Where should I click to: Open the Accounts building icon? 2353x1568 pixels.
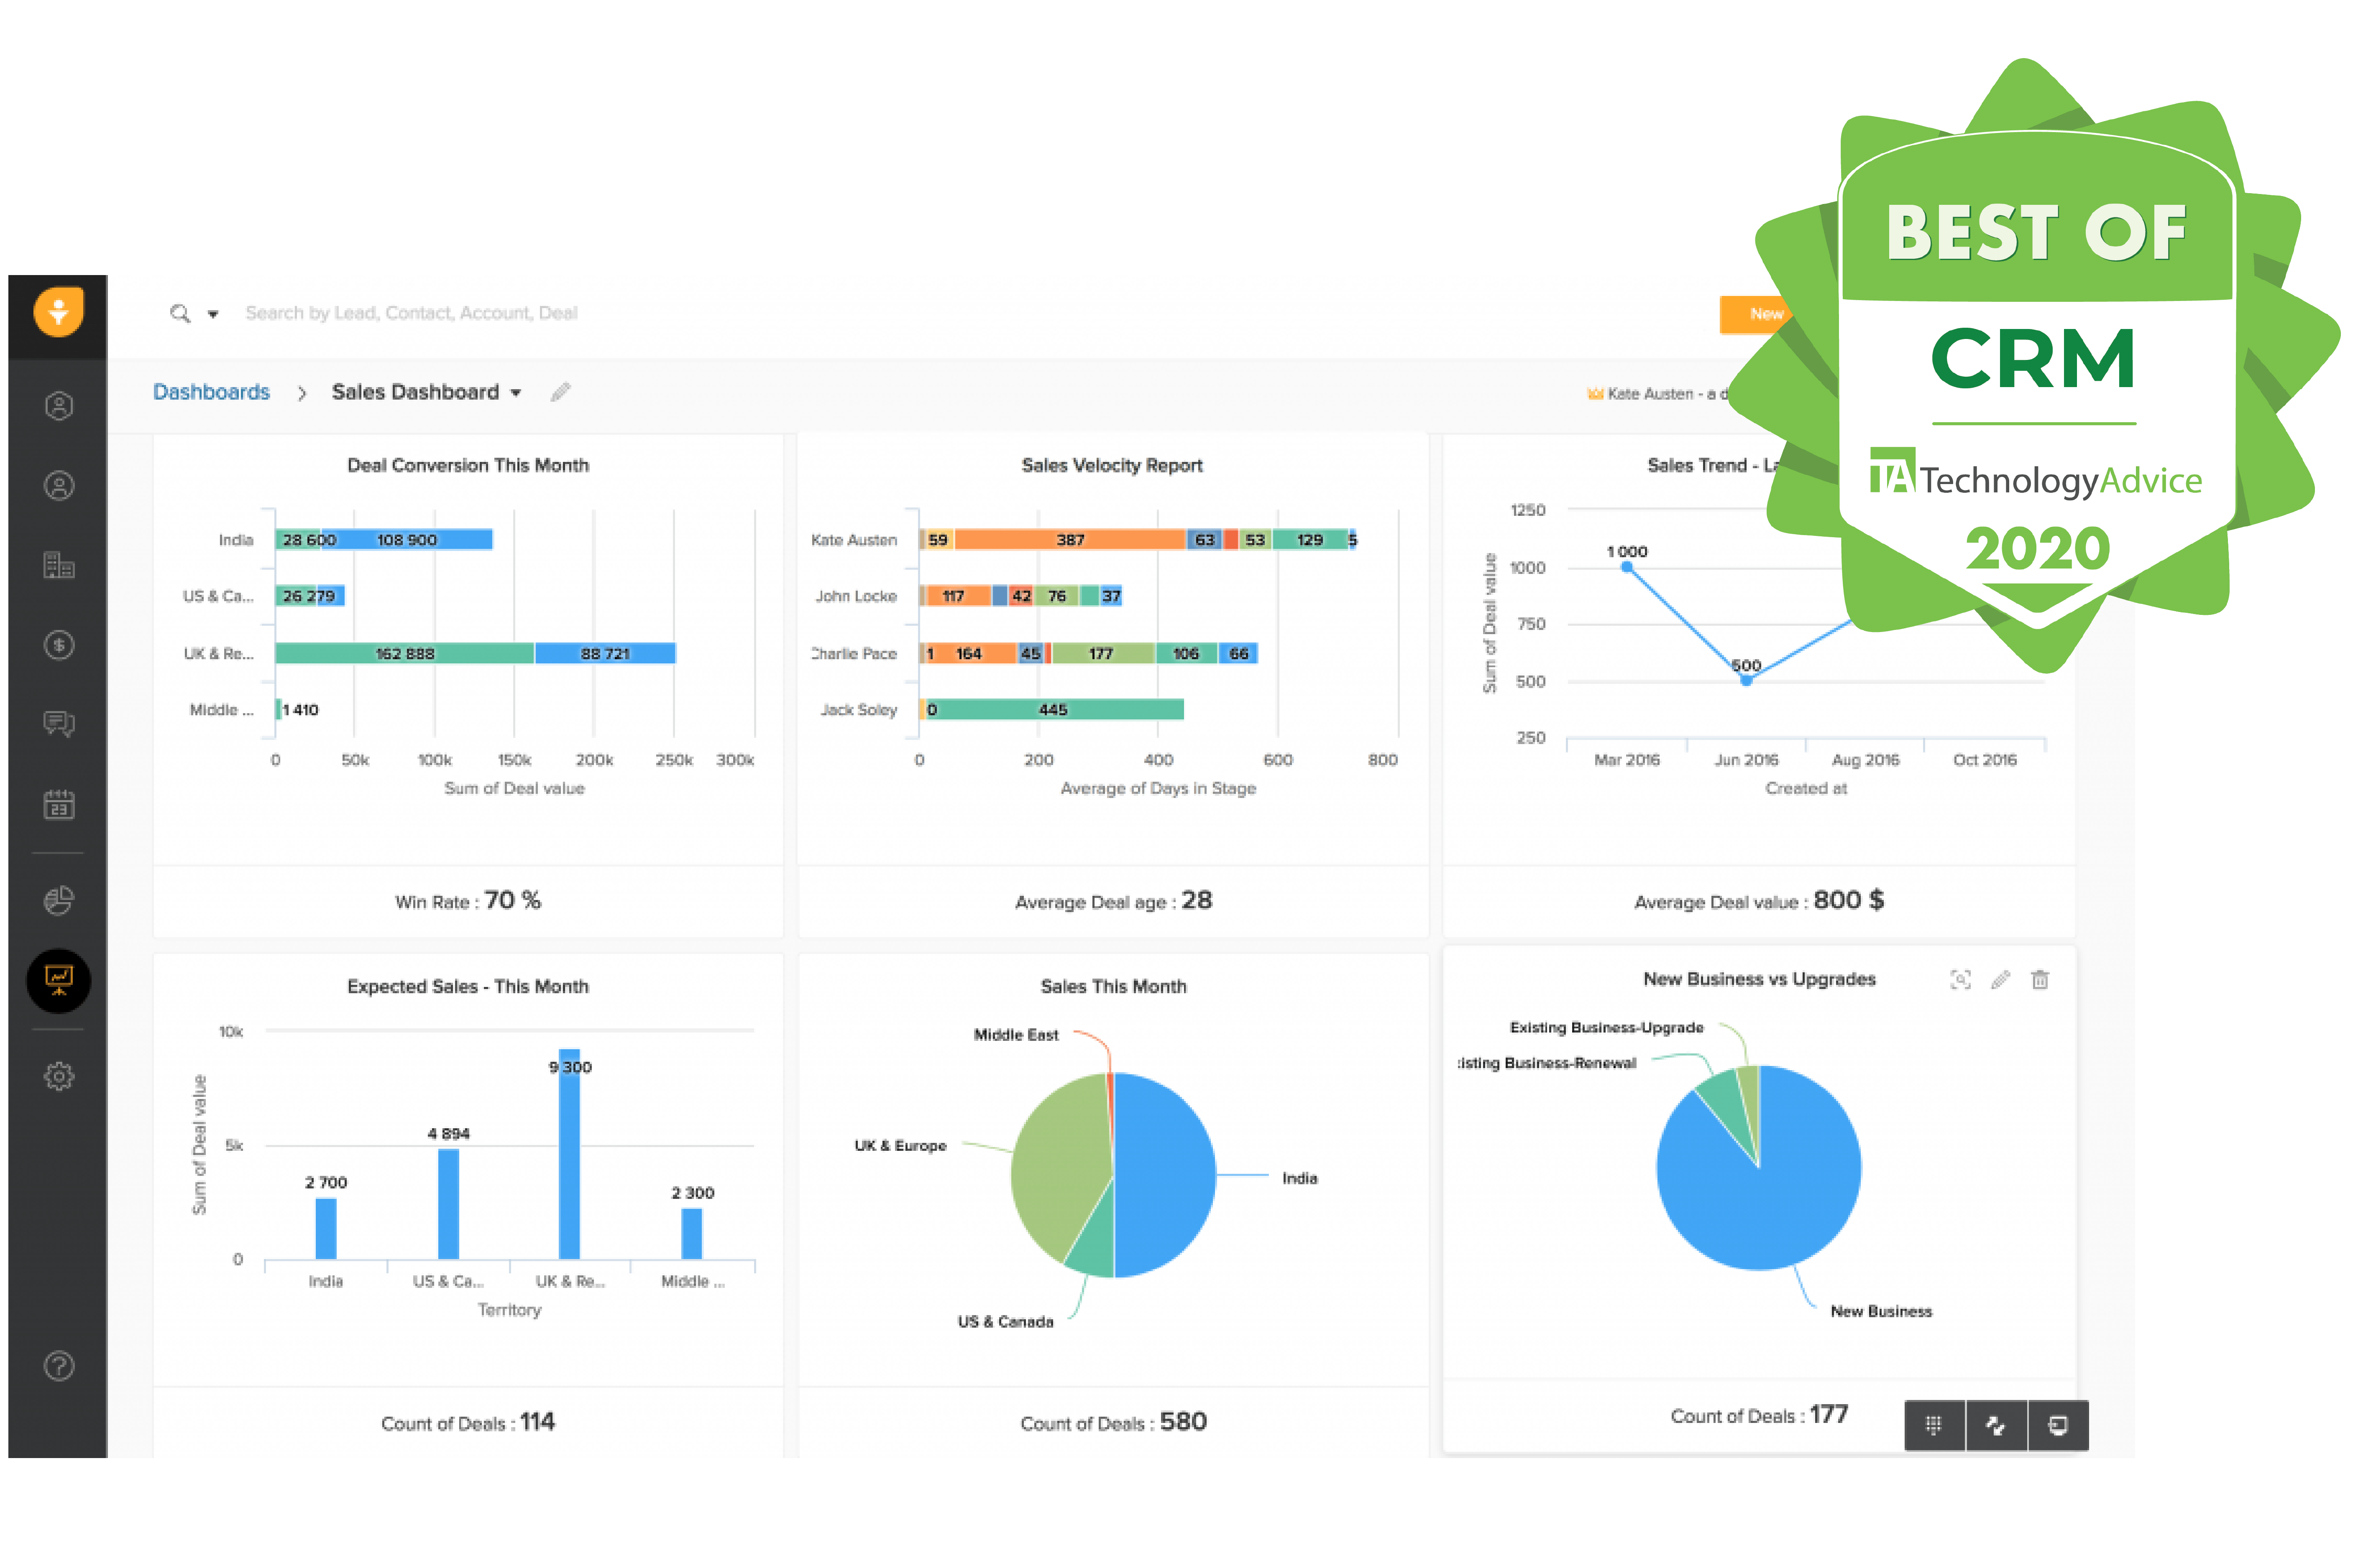(59, 565)
